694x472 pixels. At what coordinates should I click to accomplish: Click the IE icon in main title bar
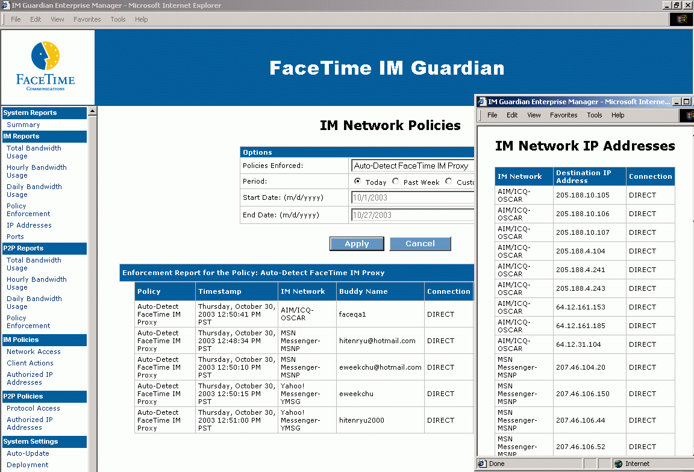click(5, 5)
